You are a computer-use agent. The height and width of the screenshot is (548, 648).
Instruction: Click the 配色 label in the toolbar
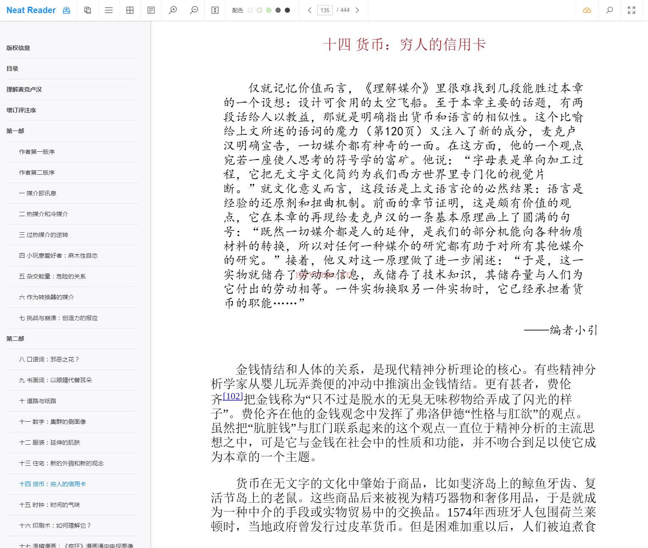pos(237,10)
